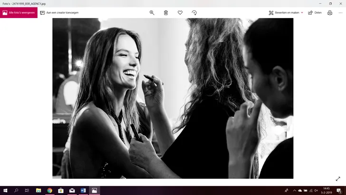Screen dimensions: 346x195
Task: Open Task View in the taskbar
Action: tap(27, 190)
